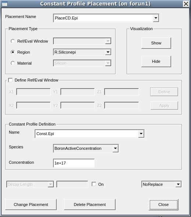Click the Close button

163,205
